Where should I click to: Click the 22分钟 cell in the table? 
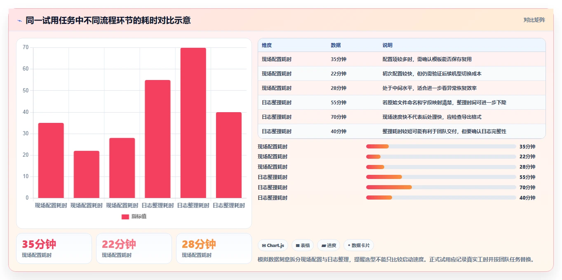tap(339, 74)
